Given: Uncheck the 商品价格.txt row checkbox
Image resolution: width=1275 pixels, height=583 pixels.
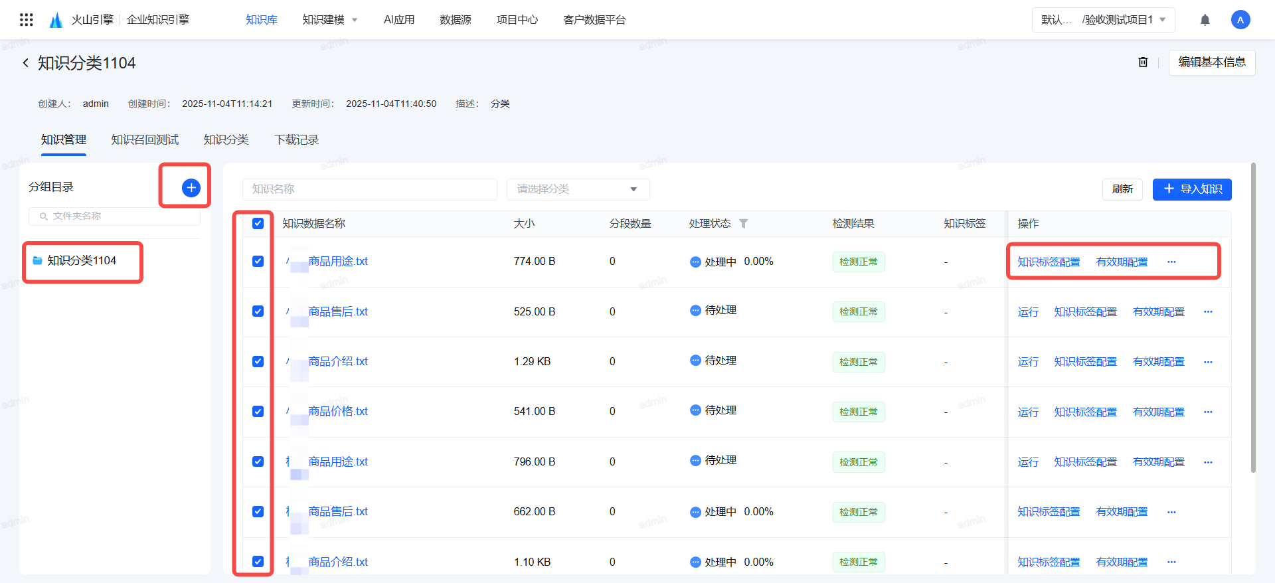Looking at the screenshot, I should (x=258, y=412).
